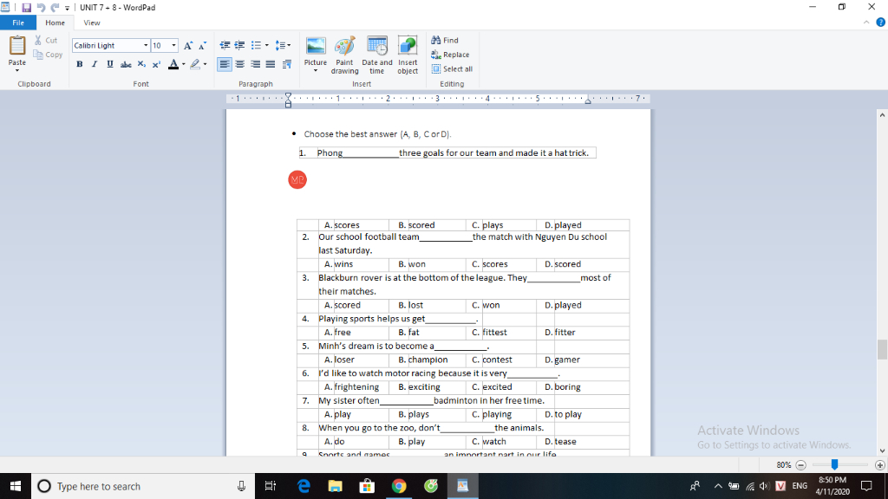The height and width of the screenshot is (499, 888).
Task: Shrink the font size
Action: (x=203, y=45)
